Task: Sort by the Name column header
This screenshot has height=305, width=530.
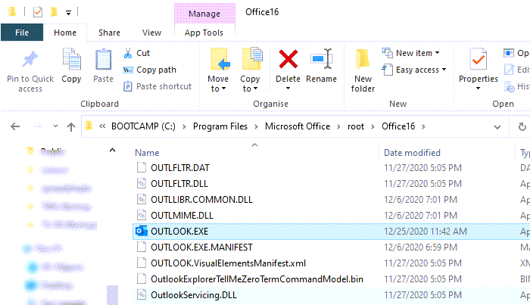Action: (x=147, y=153)
